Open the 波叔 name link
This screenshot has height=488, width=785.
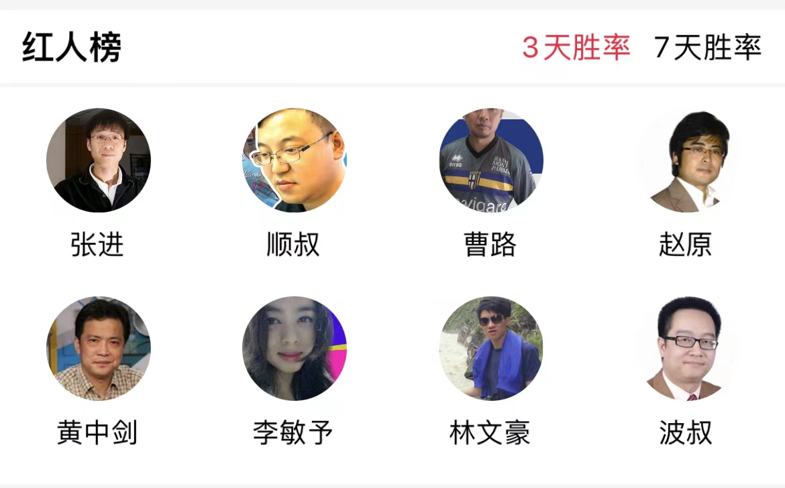click(686, 432)
